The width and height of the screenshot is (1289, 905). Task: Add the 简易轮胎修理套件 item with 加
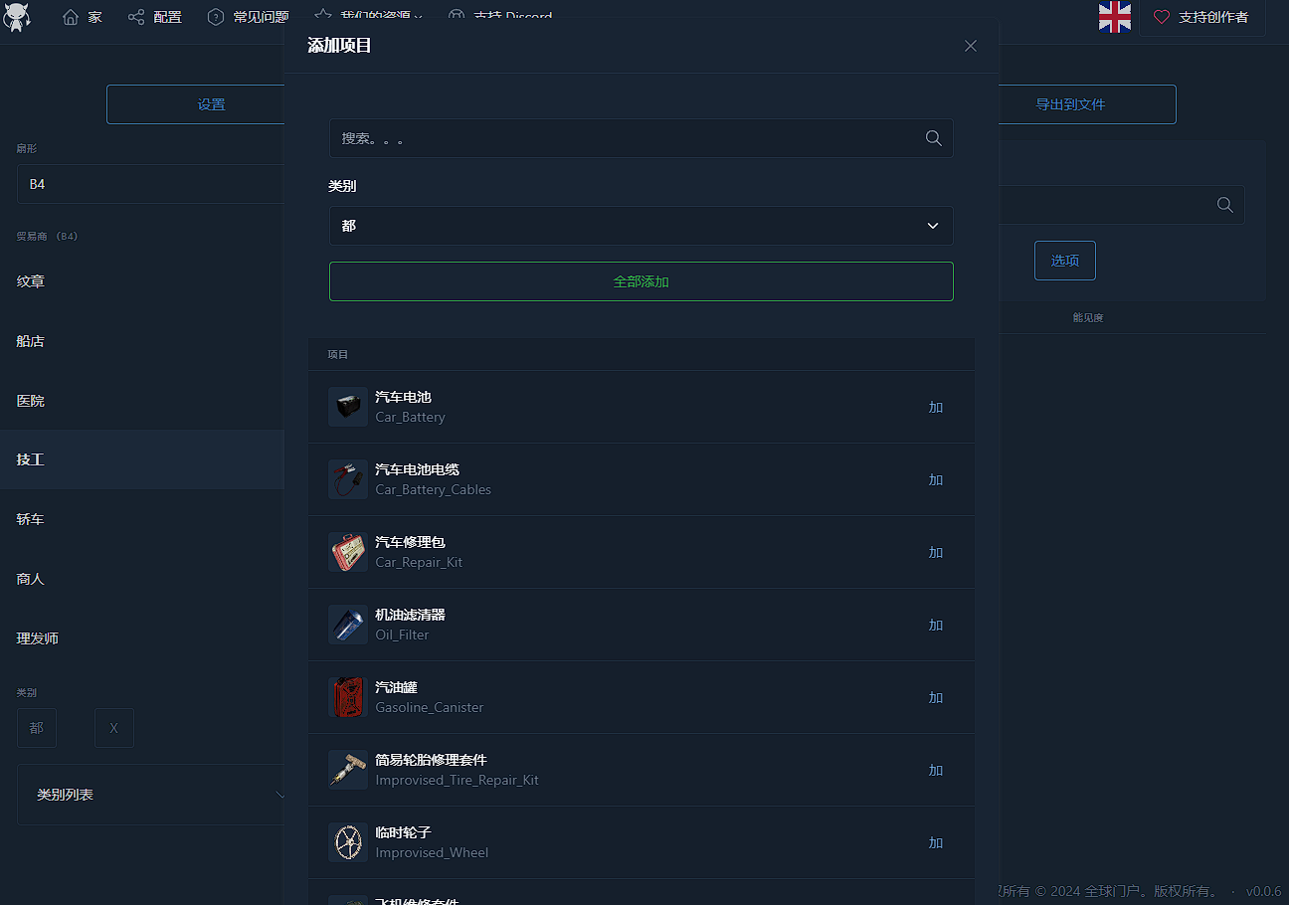(936, 770)
